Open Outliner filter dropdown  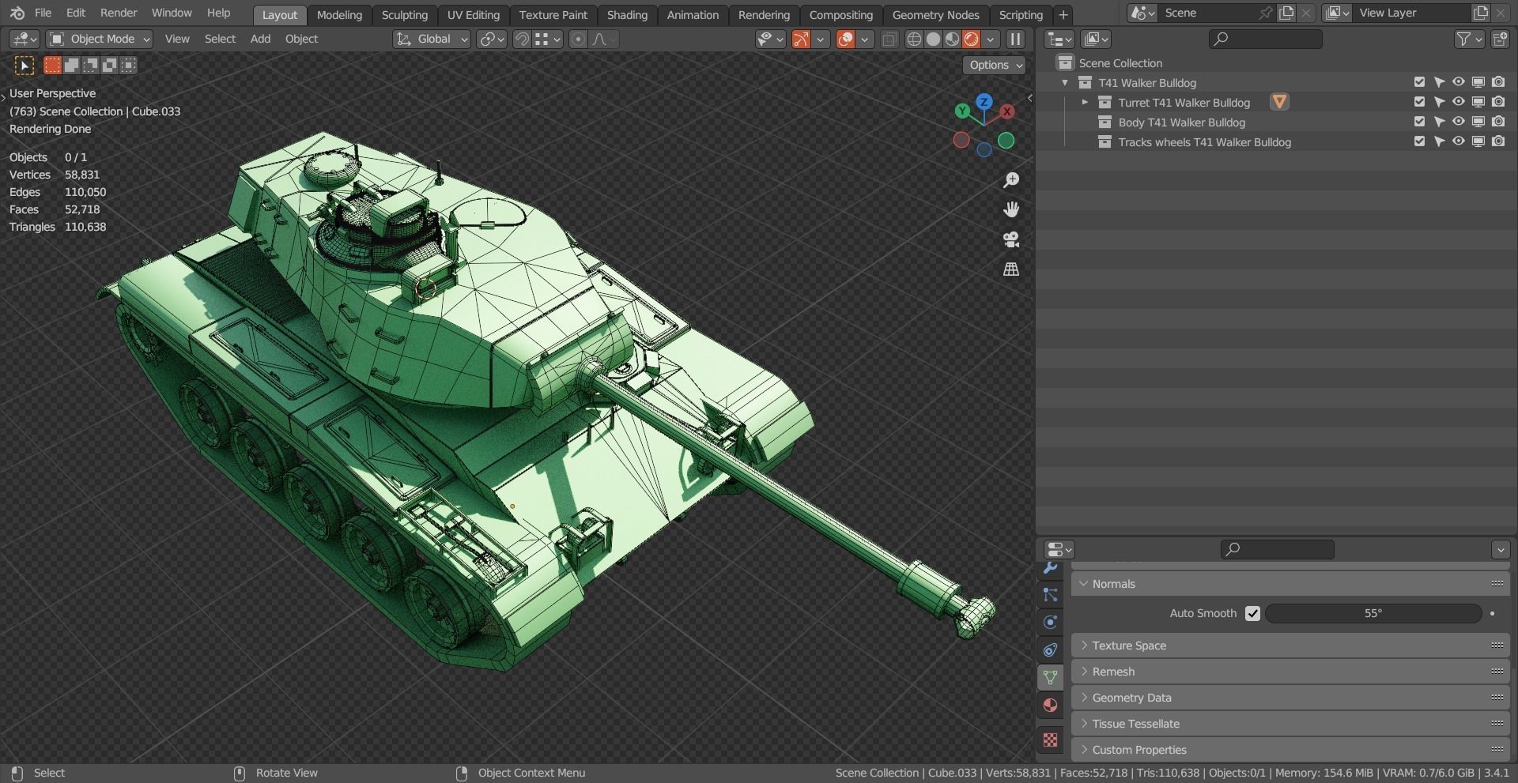1469,40
